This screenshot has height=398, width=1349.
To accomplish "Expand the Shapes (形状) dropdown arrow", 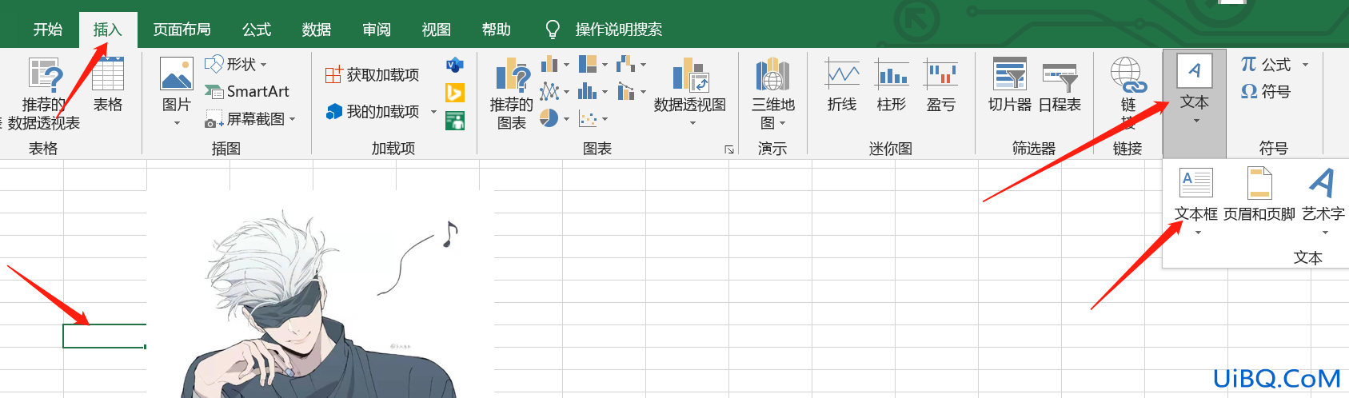I will [x=263, y=65].
